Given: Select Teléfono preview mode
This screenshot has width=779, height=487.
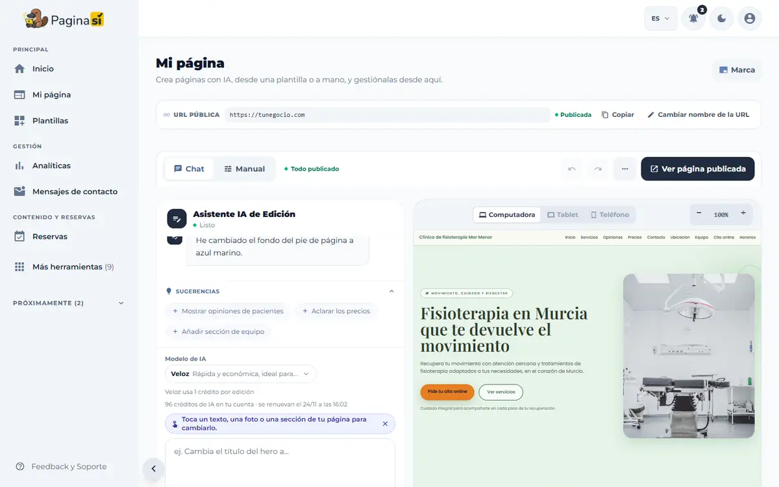Looking at the screenshot, I should (610, 215).
